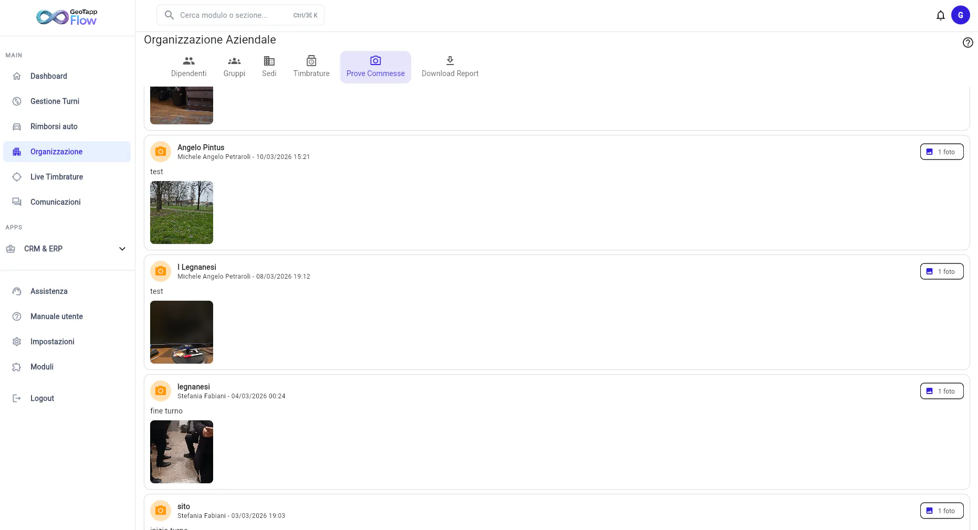The width and height of the screenshot is (978, 530).
Task: Switch to Dipendenti tab
Action: [188, 67]
